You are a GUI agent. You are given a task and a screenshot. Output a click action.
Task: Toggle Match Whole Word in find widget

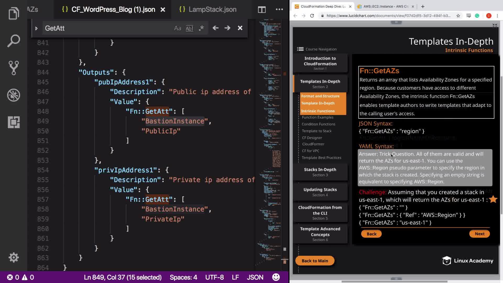[x=189, y=28]
